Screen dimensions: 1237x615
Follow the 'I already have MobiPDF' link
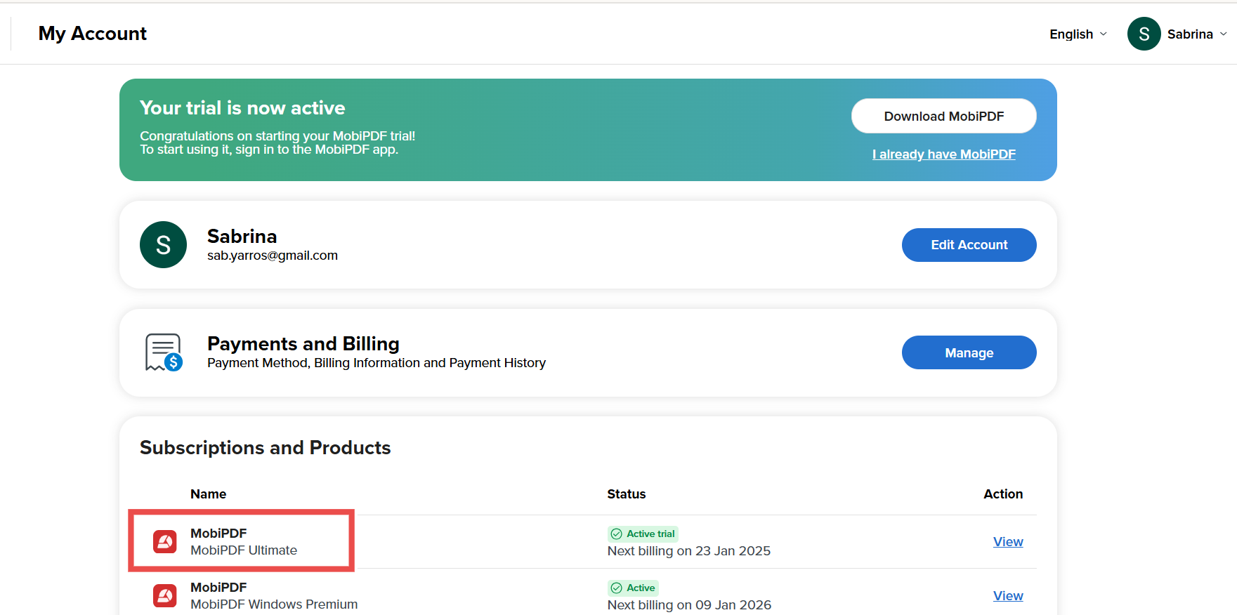point(943,154)
